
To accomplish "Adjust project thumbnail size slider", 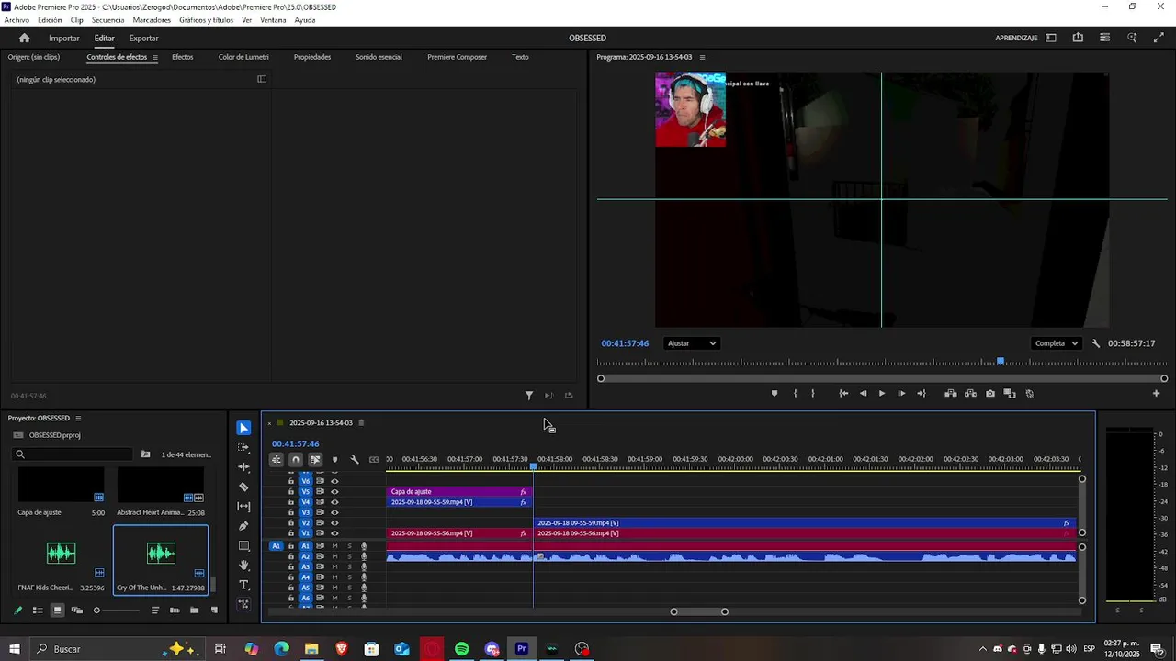I will coord(96,611).
